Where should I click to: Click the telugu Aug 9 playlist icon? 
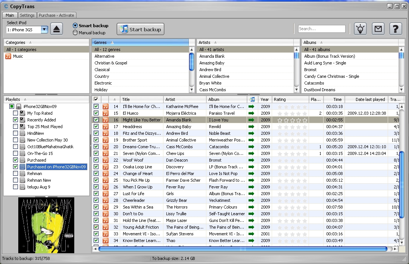click(22, 187)
